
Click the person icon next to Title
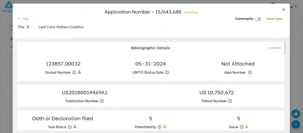tap(28, 27)
